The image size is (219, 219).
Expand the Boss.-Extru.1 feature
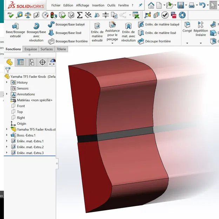point(7,135)
